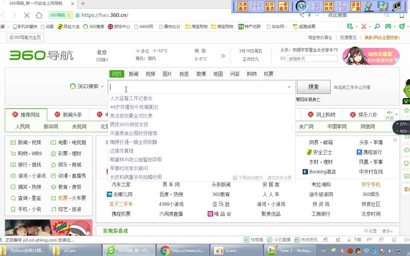The image size is (410, 256).
Task: Click the share icon in address bar
Action: pos(302,15)
